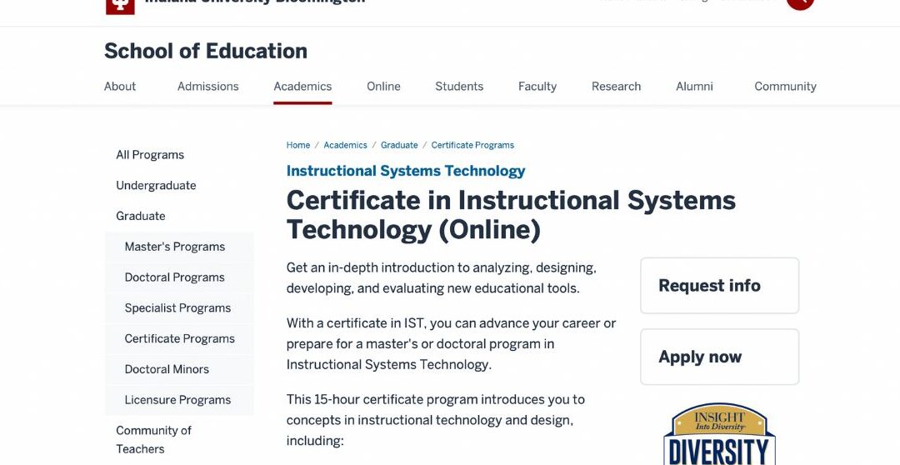Open Community of Teachers sidebar link
Screen dimensions: 900x465
(x=154, y=440)
